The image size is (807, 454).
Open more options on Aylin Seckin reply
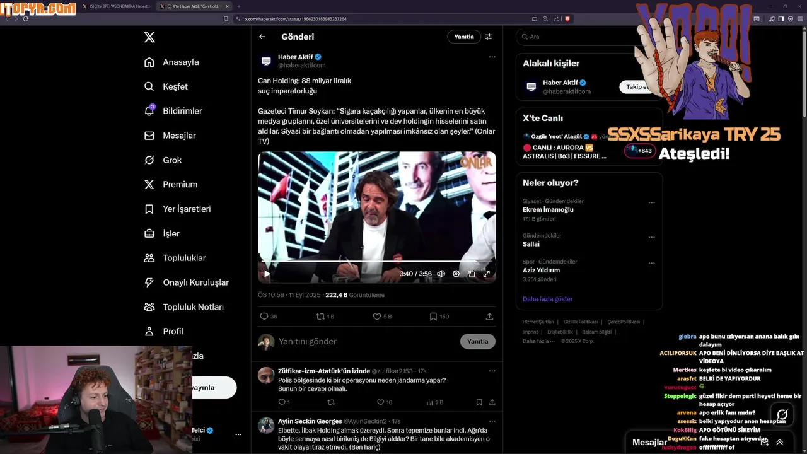coord(492,421)
